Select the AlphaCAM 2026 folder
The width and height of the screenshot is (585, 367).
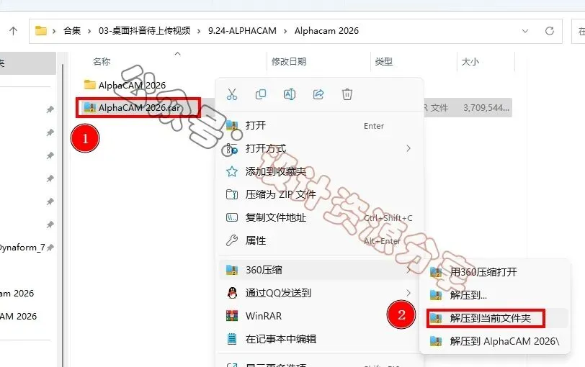click(125, 86)
